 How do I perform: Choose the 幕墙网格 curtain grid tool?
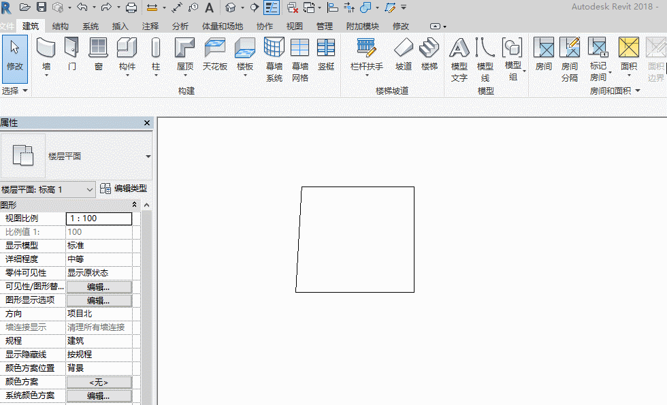pos(300,60)
